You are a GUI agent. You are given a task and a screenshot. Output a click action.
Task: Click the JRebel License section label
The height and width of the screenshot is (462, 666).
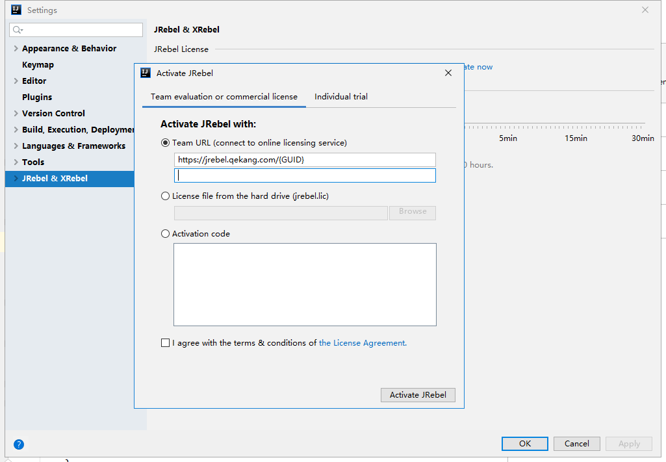(181, 49)
